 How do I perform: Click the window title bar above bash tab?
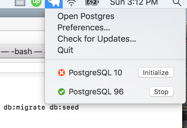click(x=21, y=13)
